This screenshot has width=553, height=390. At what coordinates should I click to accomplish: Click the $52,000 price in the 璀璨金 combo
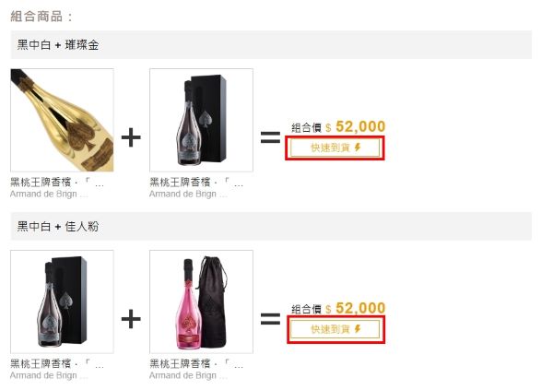click(x=356, y=126)
